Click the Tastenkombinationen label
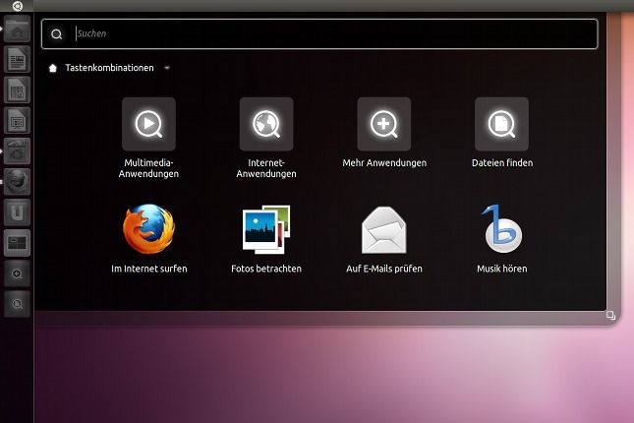This screenshot has height=423, width=634. click(109, 68)
